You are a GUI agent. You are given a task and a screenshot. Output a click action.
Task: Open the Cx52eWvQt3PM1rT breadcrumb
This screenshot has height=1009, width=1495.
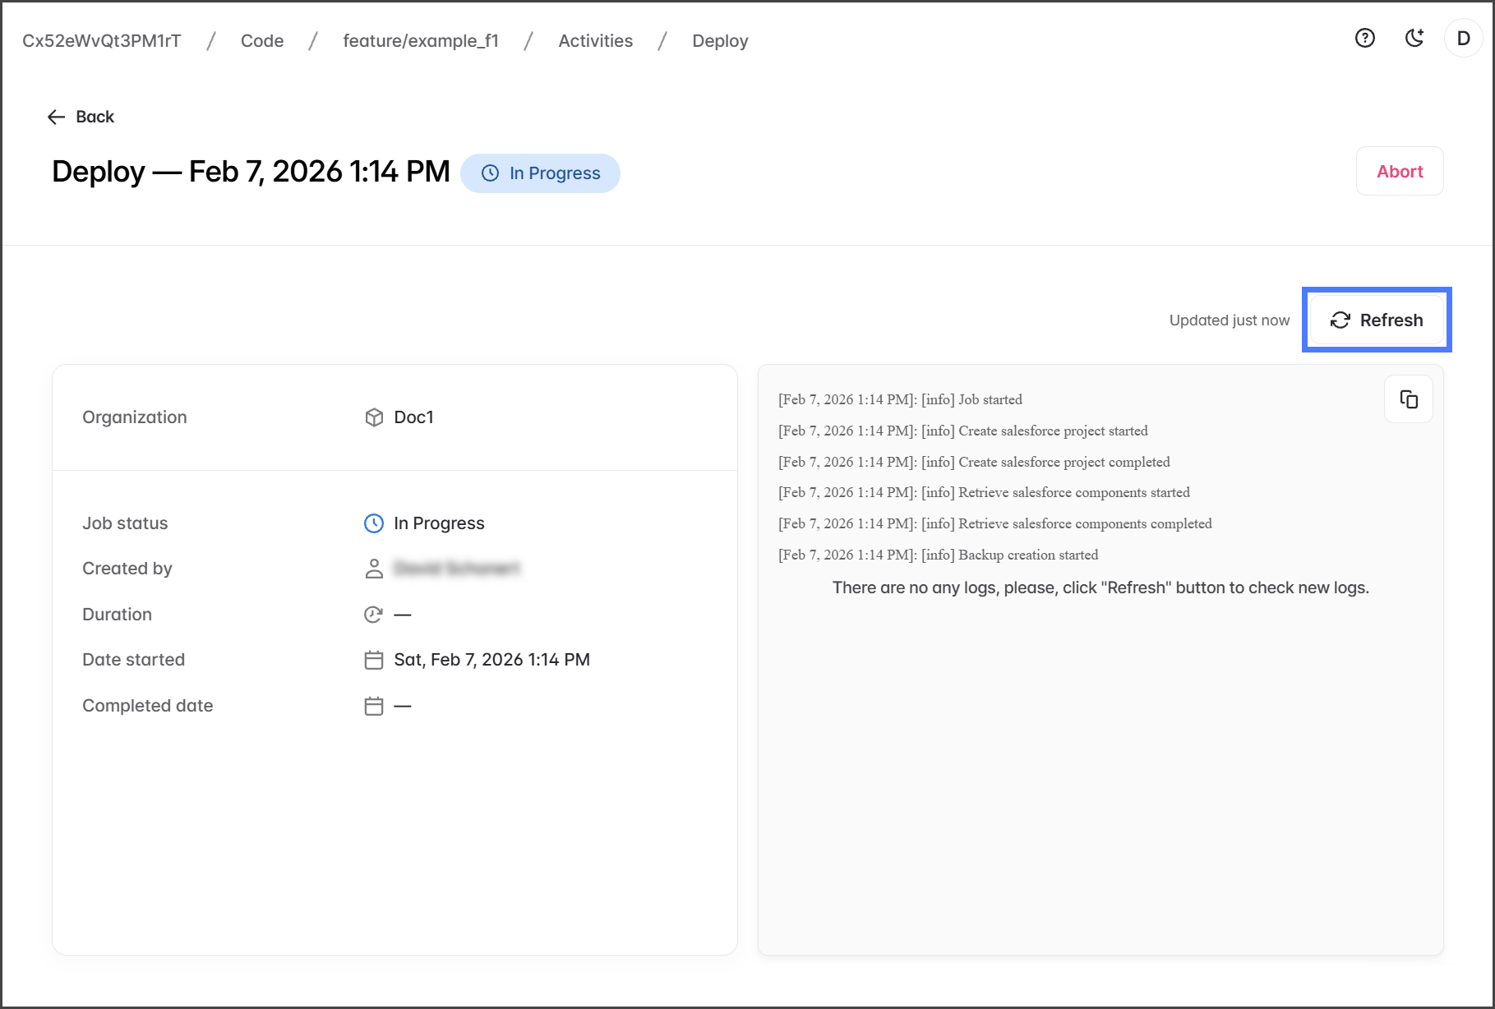point(102,41)
